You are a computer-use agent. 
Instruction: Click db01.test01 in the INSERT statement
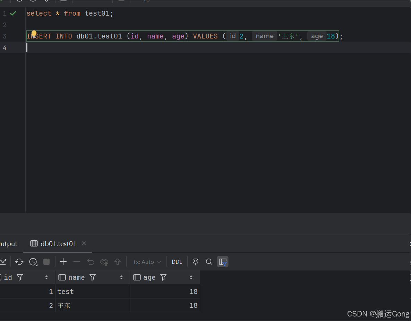(99, 36)
